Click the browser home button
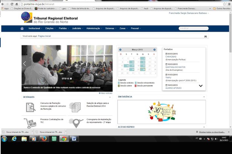This screenshot has width=232, height=154. [x=17, y=4]
